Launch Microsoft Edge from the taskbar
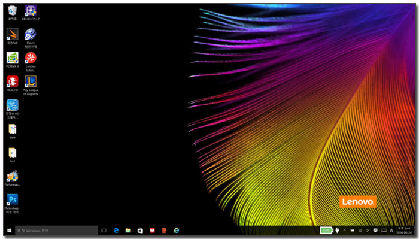The image size is (419, 239). coord(116,231)
